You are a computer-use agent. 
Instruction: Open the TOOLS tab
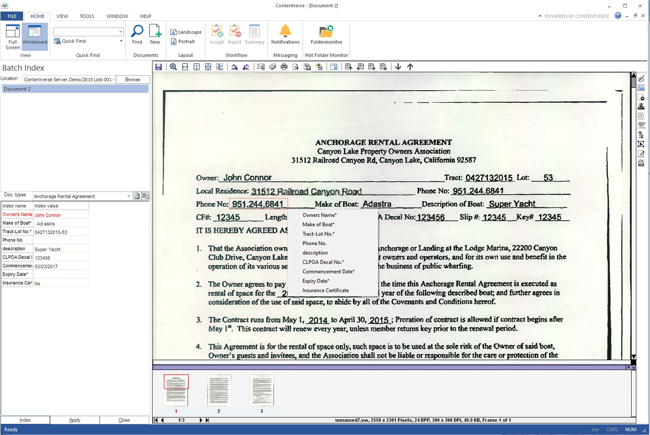click(87, 16)
